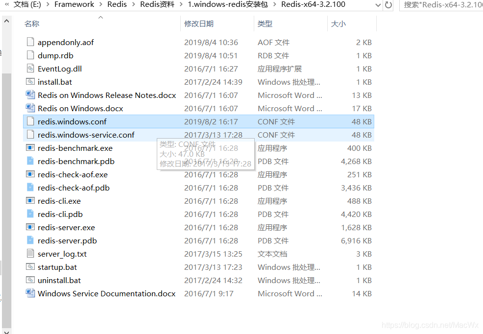Click the redis-cli.pdb file icon
Screen dimensions: 483x334
pos(30,214)
